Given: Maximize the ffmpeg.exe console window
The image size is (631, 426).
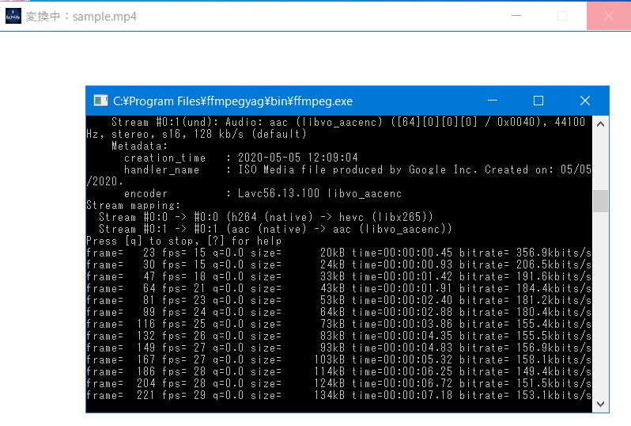Looking at the screenshot, I should (538, 101).
